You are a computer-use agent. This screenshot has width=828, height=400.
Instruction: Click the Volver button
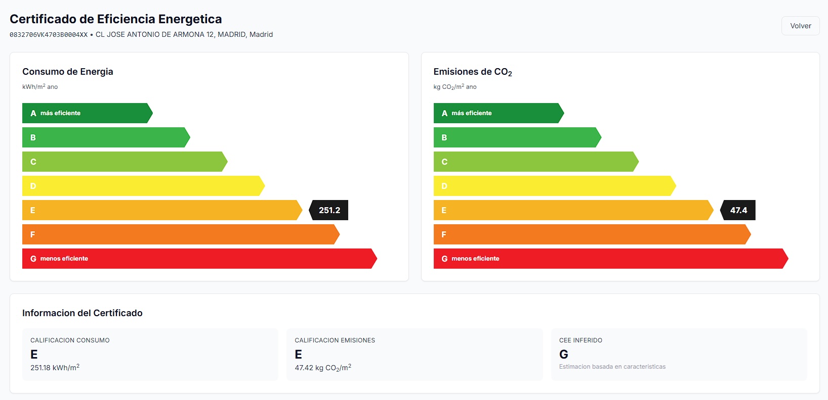pos(800,26)
